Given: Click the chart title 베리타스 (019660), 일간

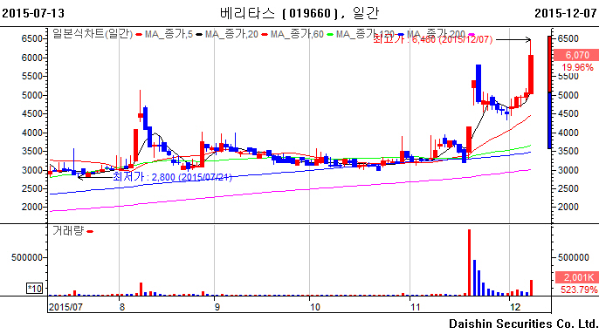Looking at the screenshot, I should (x=299, y=13).
